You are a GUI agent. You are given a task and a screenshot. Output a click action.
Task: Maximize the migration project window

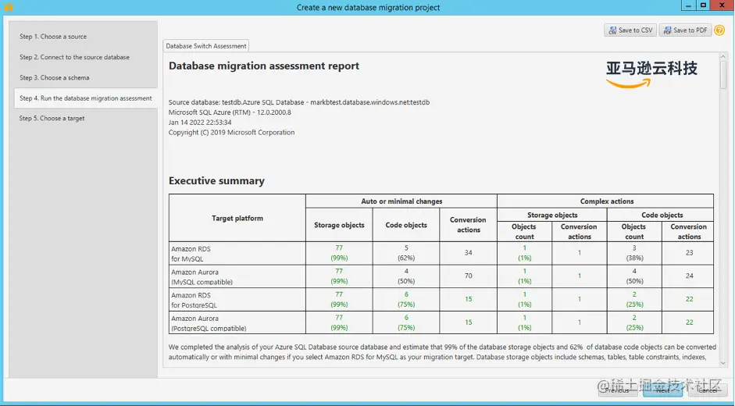tap(703, 5)
